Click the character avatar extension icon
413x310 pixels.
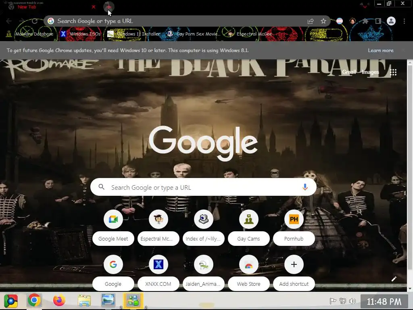(x=353, y=21)
